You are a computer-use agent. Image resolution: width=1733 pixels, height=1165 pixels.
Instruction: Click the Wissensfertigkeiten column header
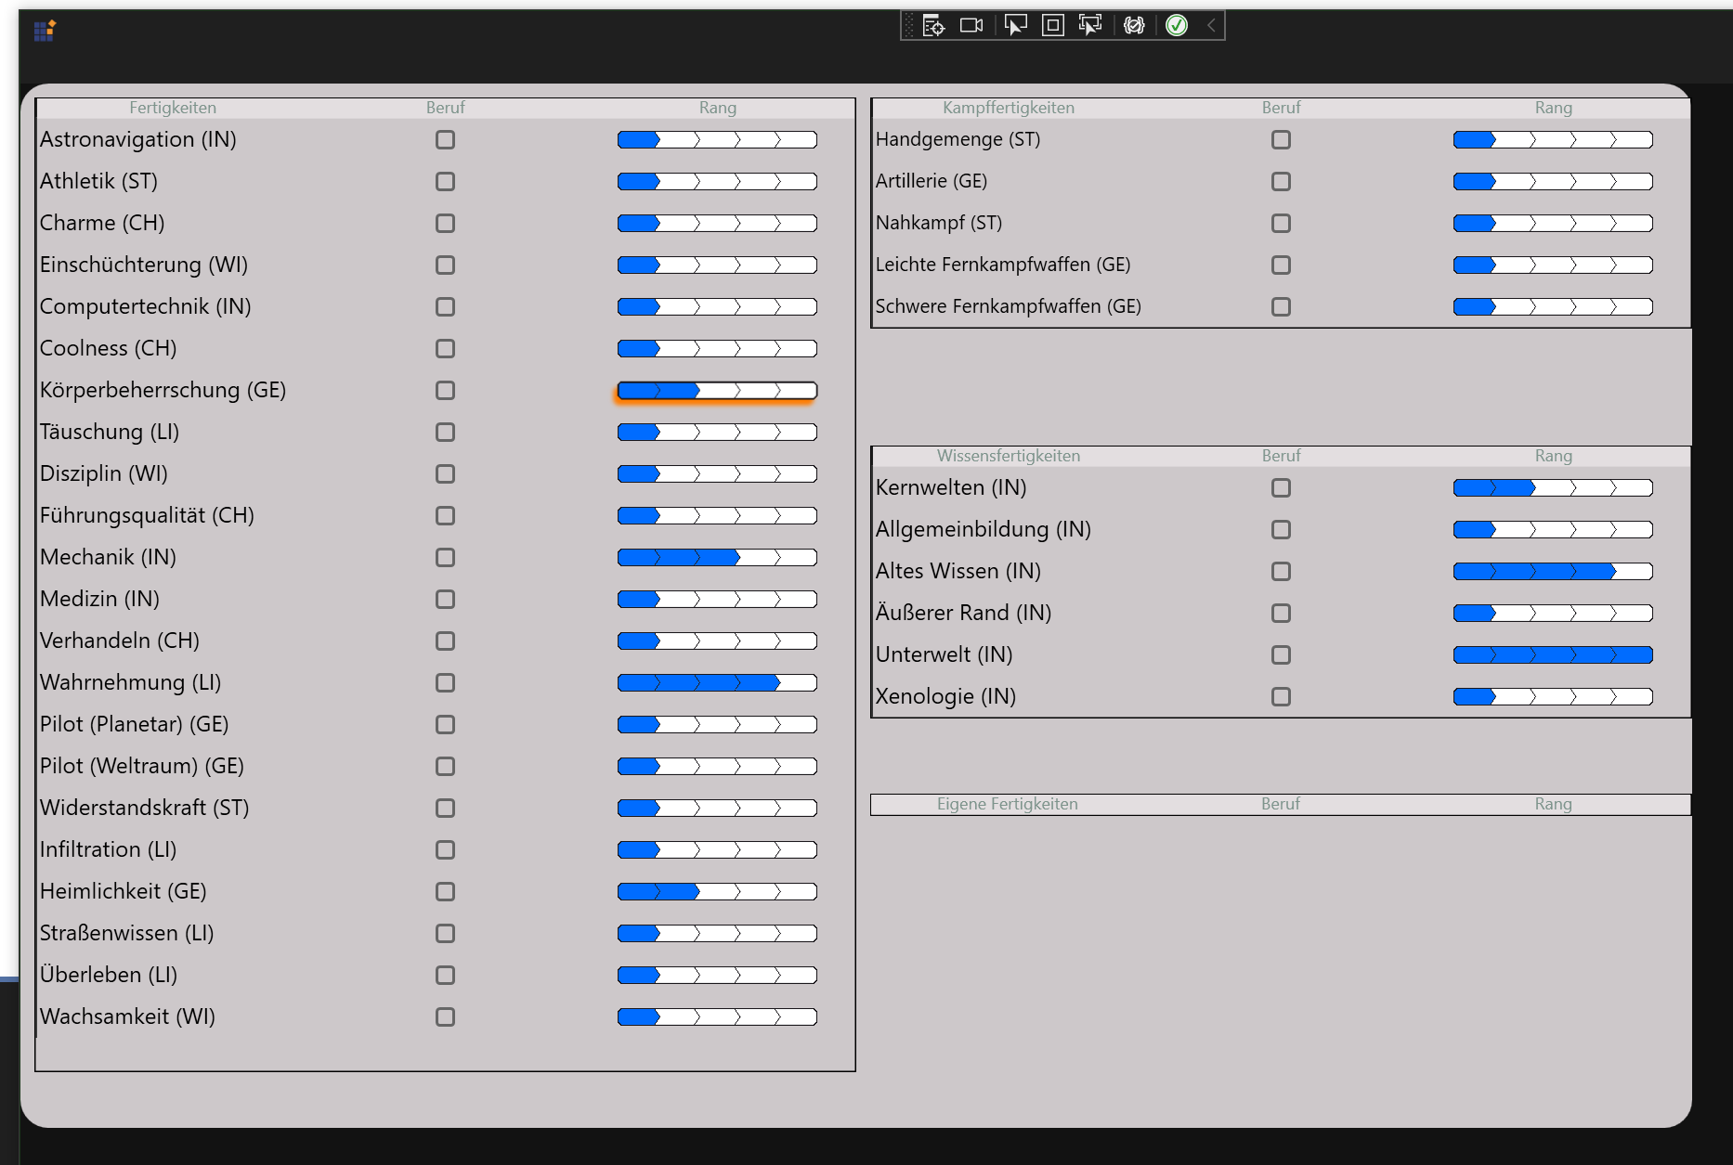click(x=1009, y=456)
